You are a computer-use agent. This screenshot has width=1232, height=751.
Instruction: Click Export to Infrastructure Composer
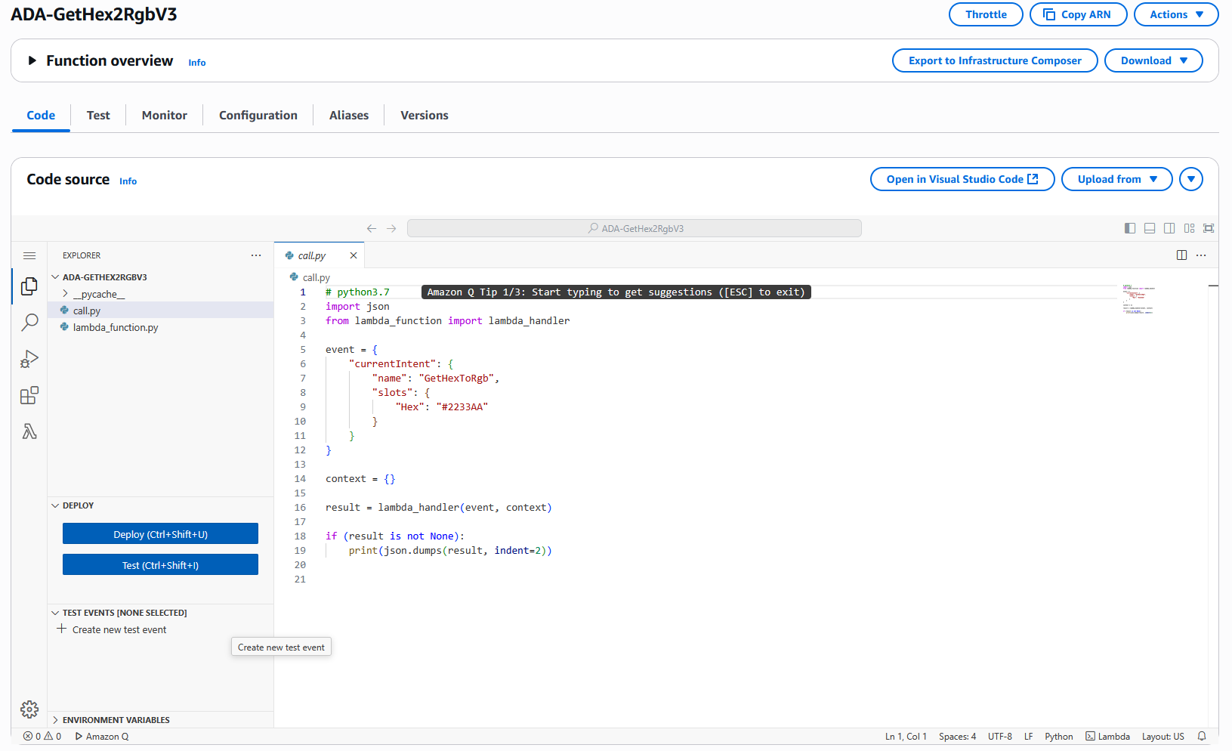(x=995, y=60)
